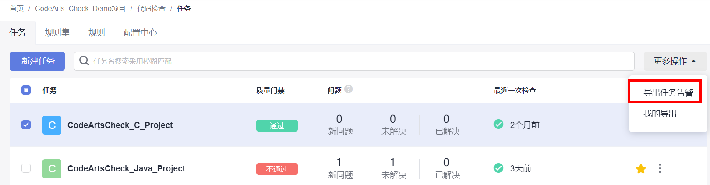Click green check status icon for Java project
This screenshot has height=185, width=710.
click(x=498, y=168)
